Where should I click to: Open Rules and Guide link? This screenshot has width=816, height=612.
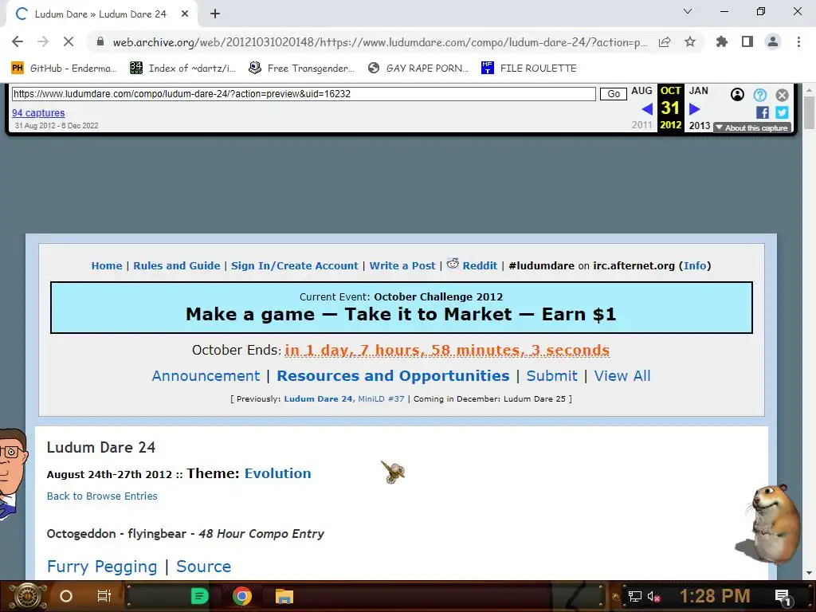coord(176,266)
